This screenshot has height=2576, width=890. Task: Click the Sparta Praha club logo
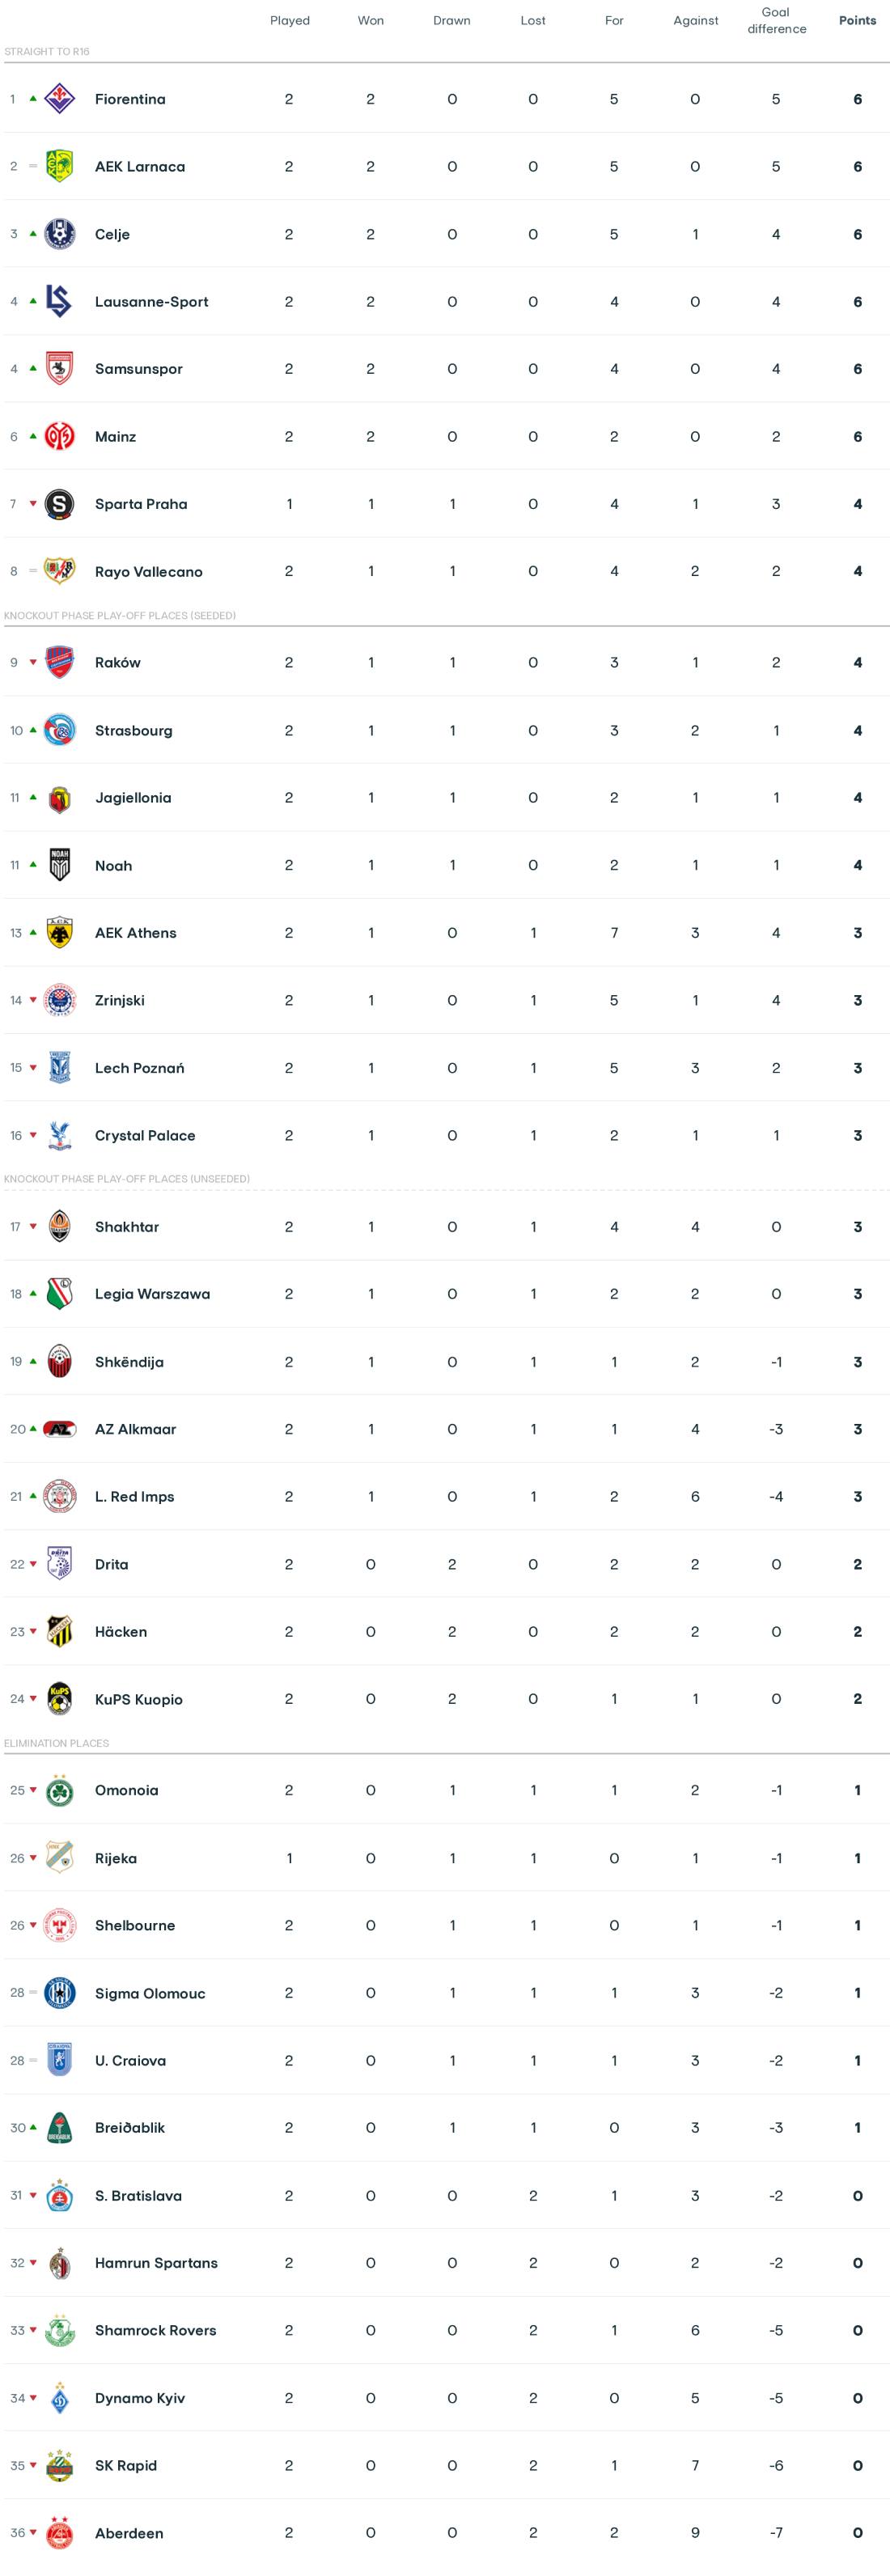coord(59,504)
